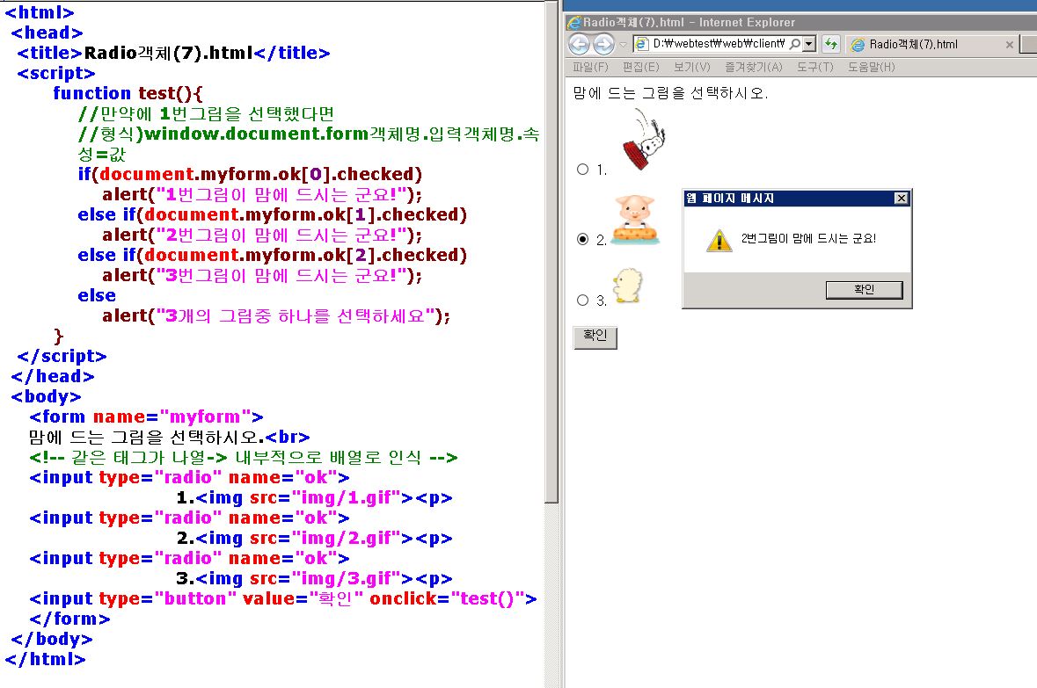
Task: Click the address bar path field
Action: click(x=719, y=44)
